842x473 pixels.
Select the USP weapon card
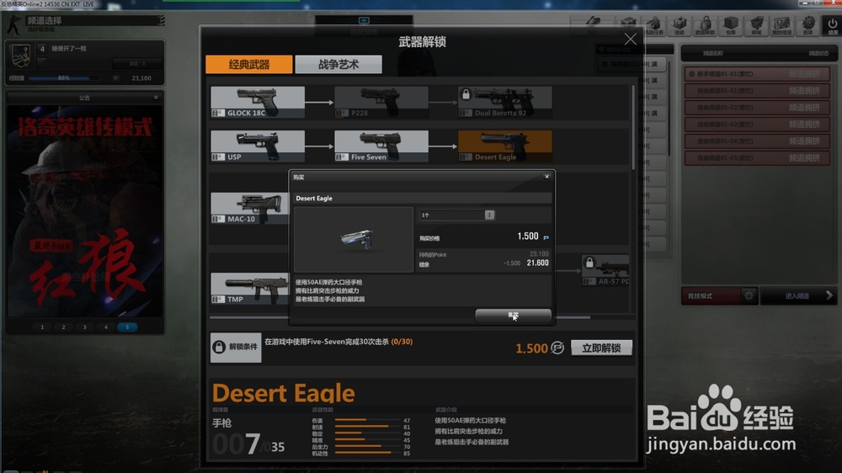pyautogui.click(x=258, y=146)
